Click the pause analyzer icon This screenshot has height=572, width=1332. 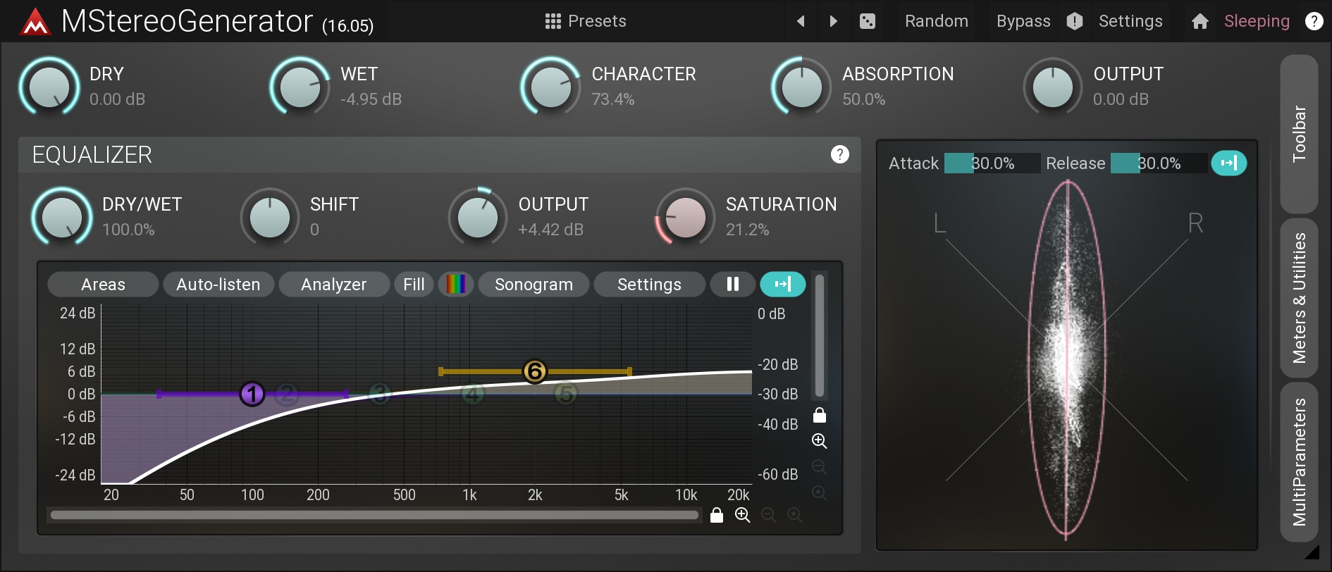tap(733, 285)
